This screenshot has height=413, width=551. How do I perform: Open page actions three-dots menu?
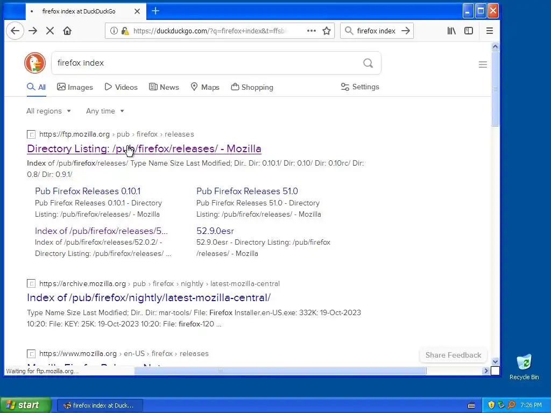coord(312,31)
